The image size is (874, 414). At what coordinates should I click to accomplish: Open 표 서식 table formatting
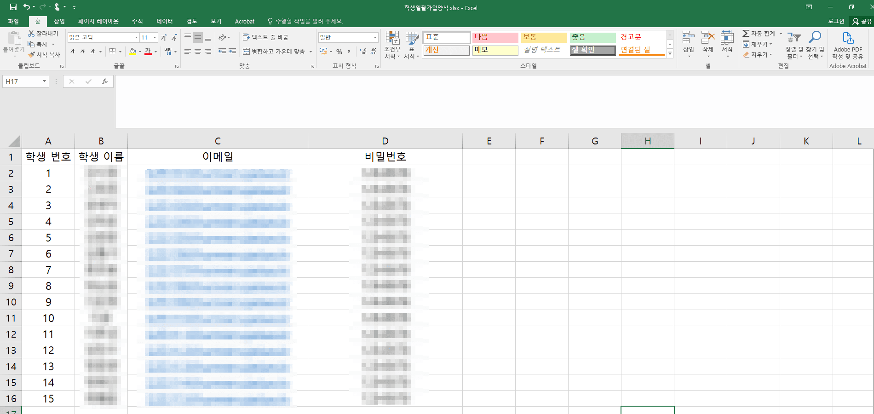(411, 45)
